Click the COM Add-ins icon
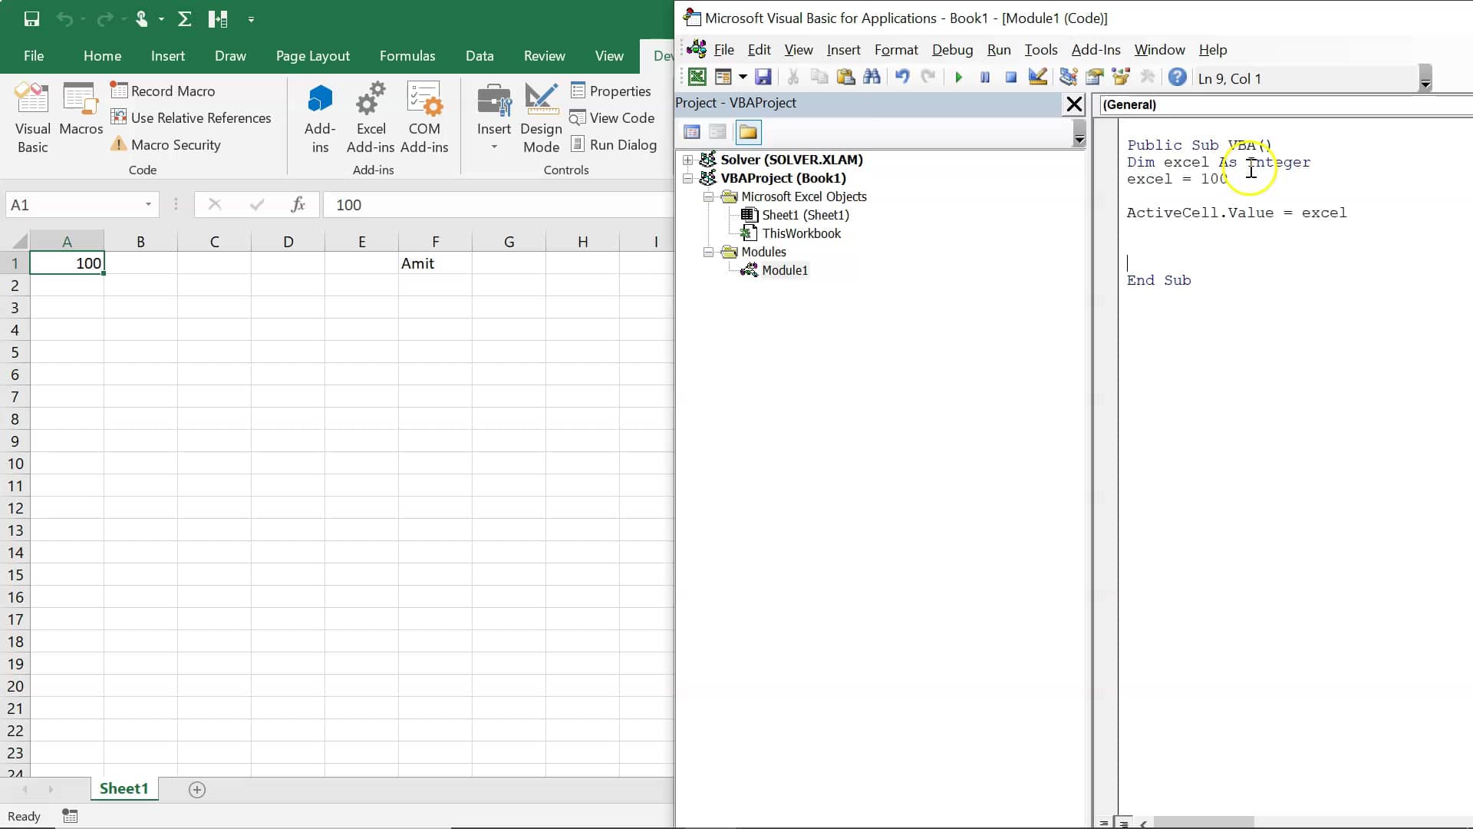The width and height of the screenshot is (1473, 829). click(424, 115)
